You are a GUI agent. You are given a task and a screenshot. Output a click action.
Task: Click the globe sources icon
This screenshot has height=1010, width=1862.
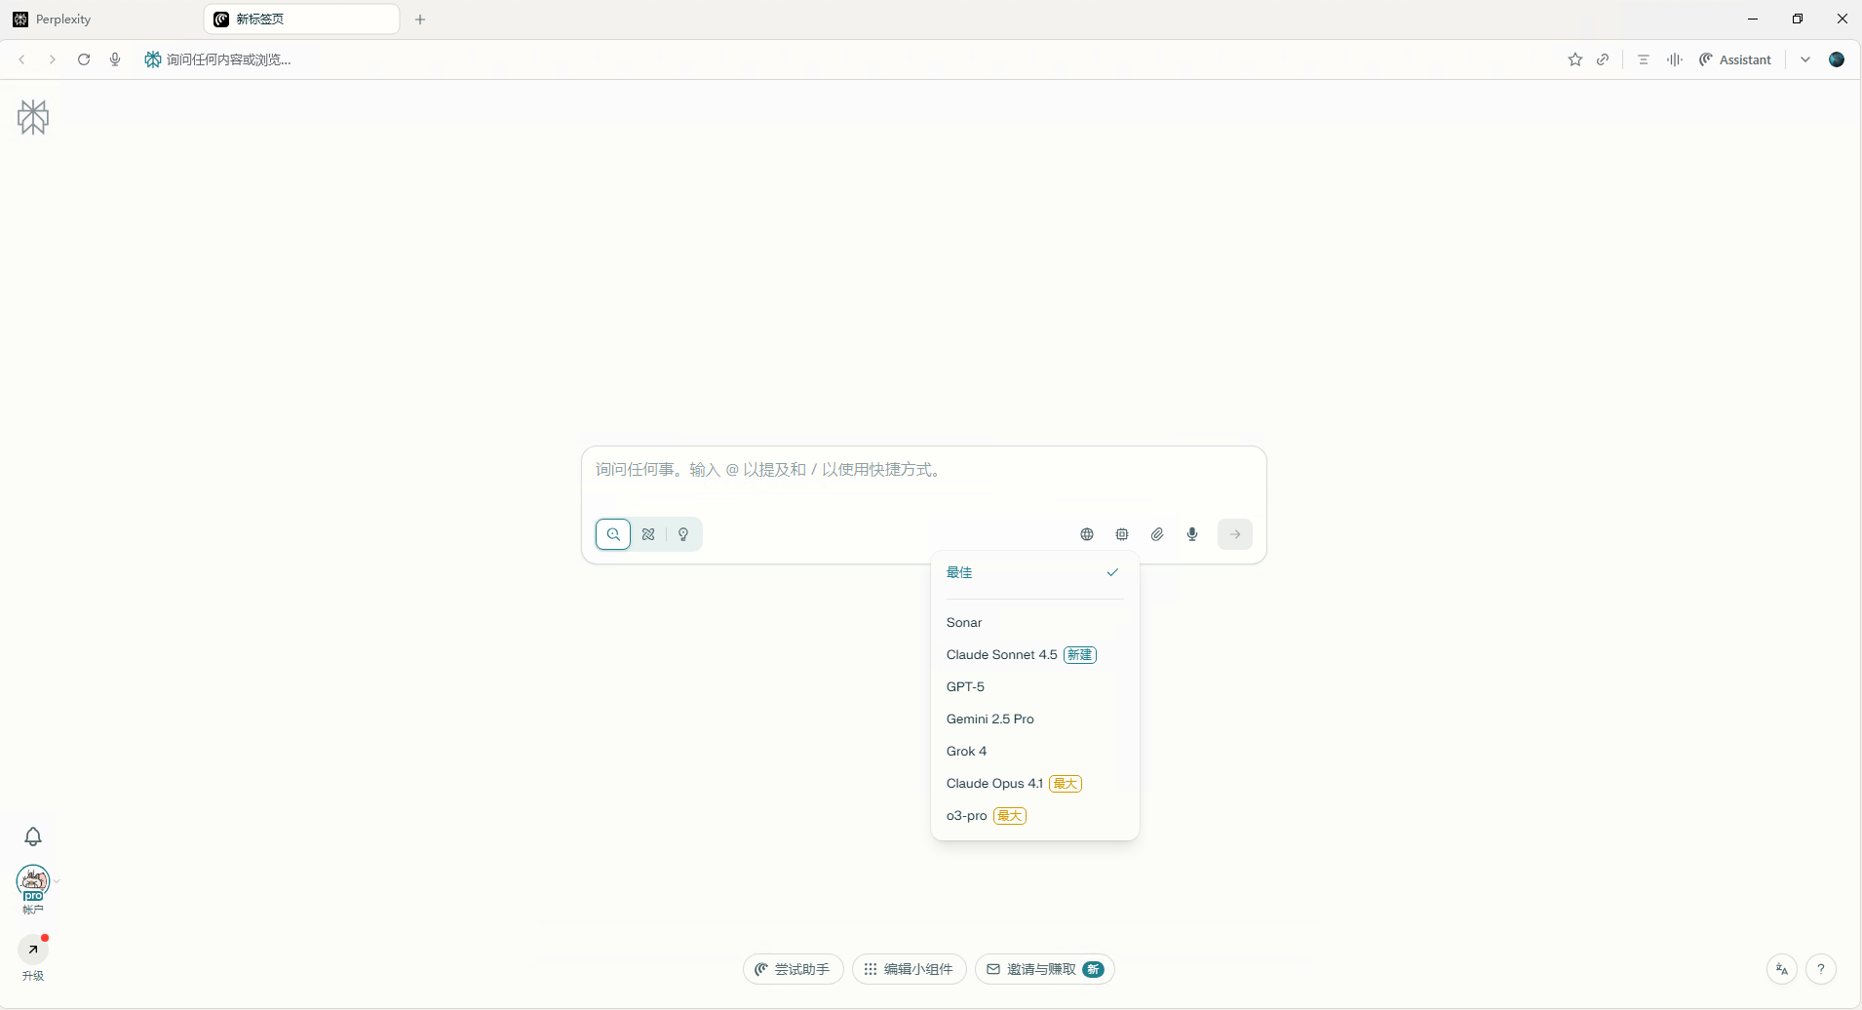click(x=1087, y=534)
